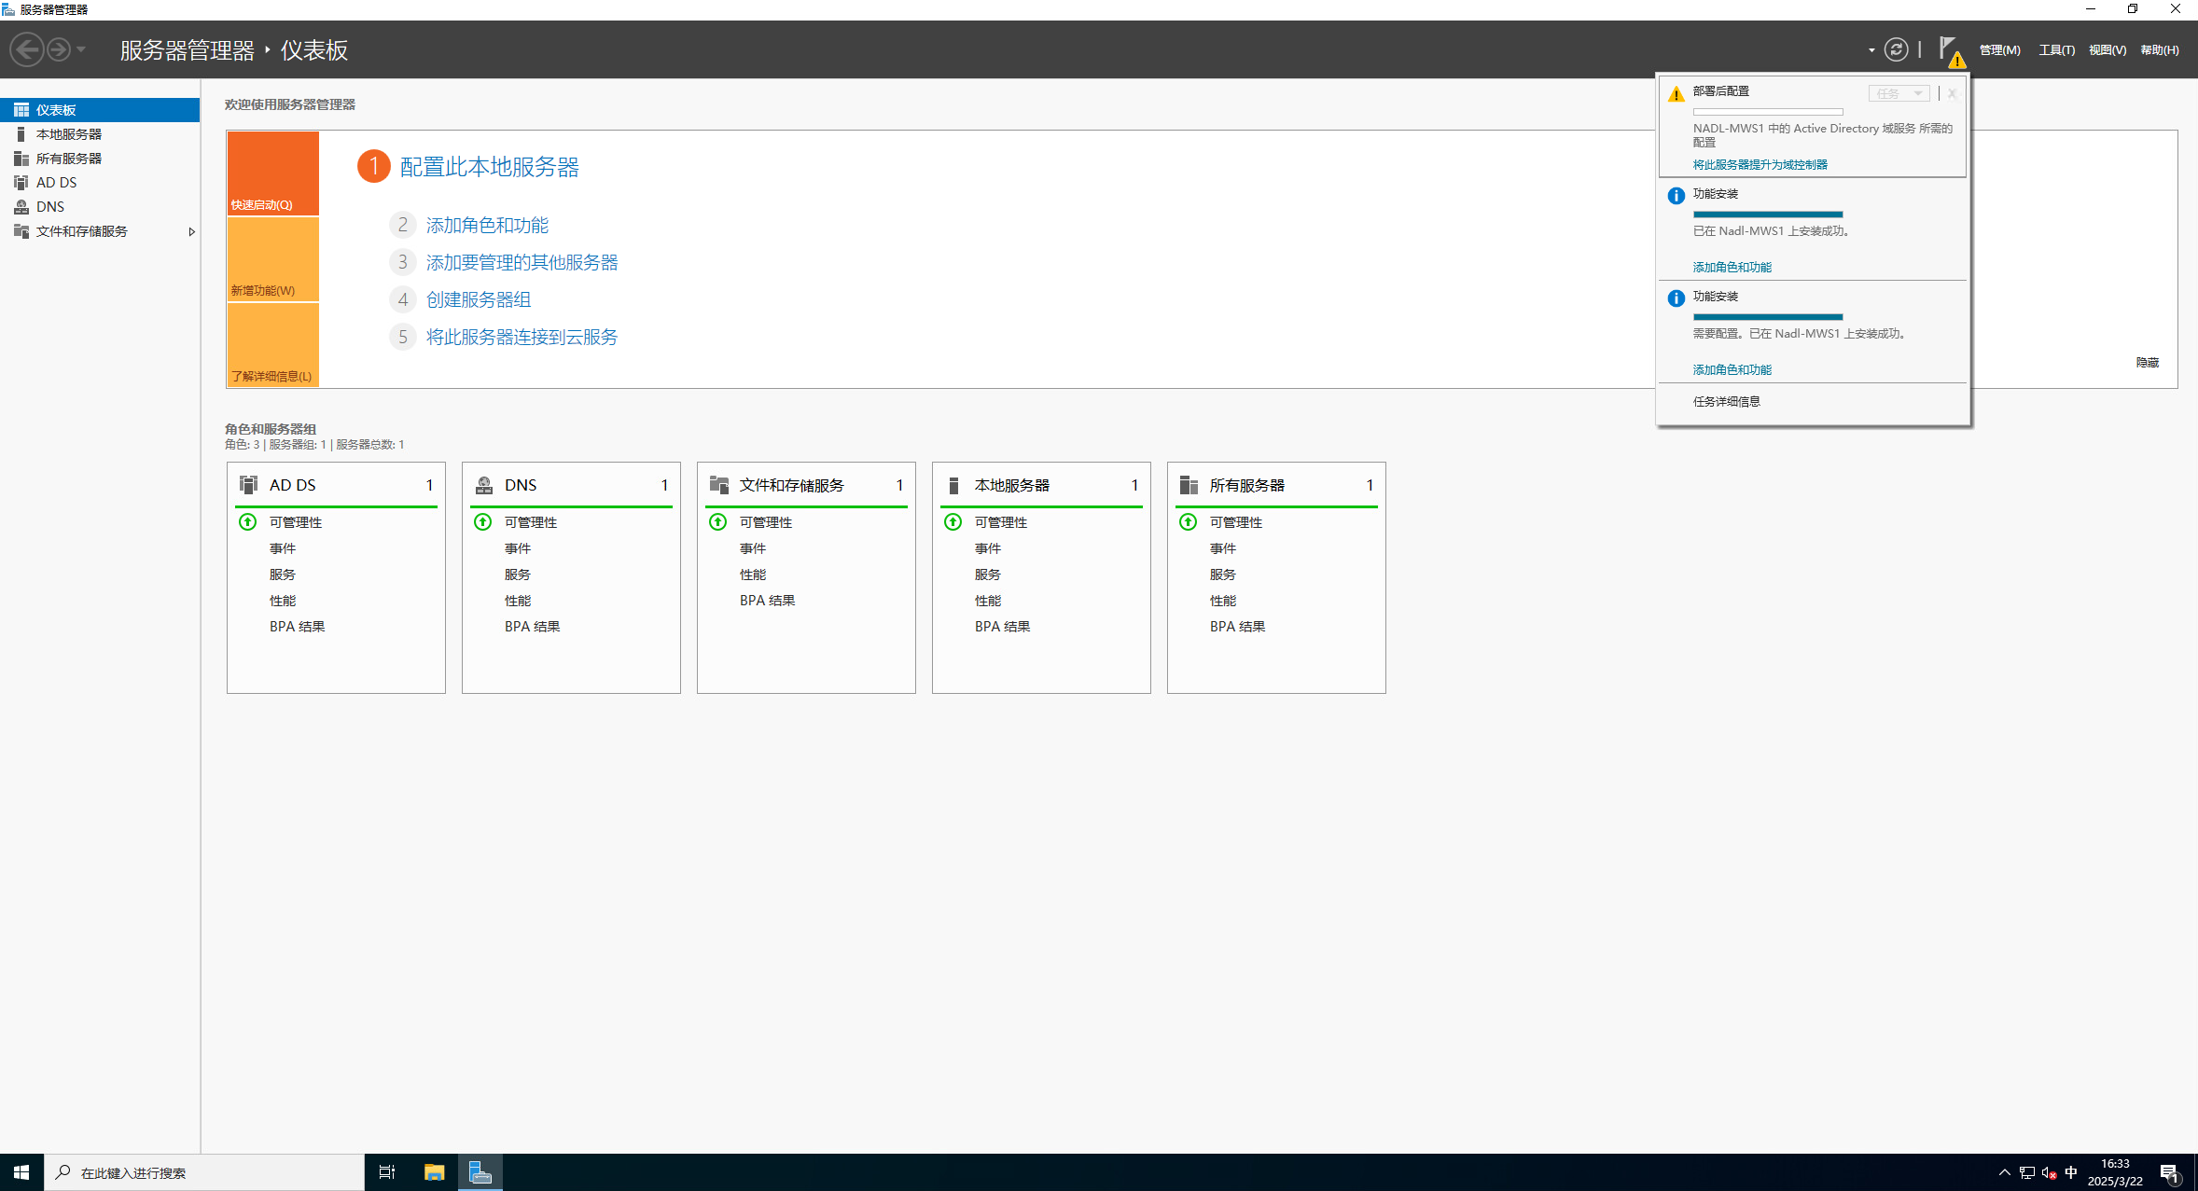
Task: Select 本地服务器 in the sidebar
Action: (100, 134)
